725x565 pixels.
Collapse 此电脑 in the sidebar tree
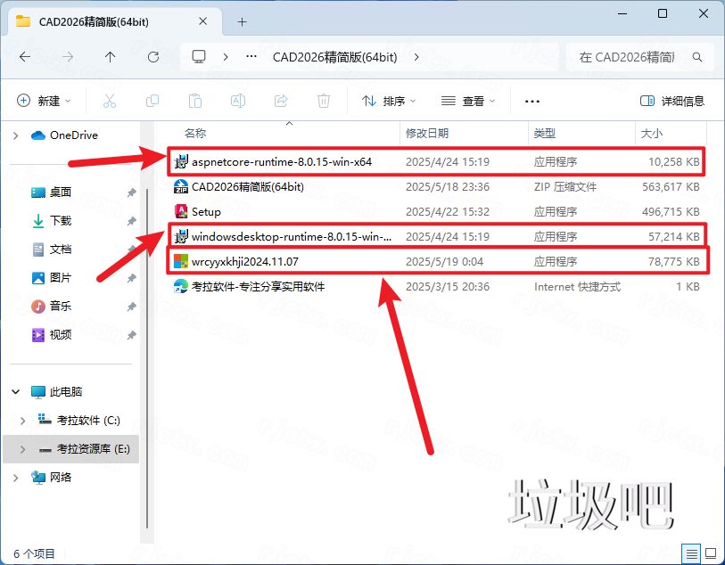coord(14,390)
